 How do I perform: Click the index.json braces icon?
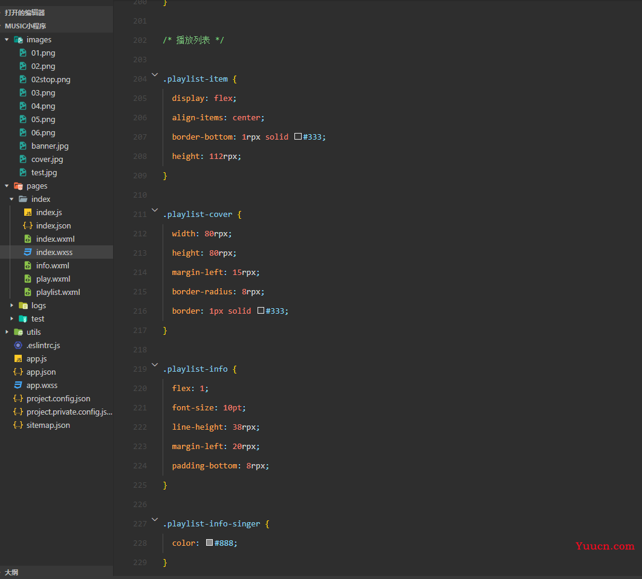click(28, 225)
